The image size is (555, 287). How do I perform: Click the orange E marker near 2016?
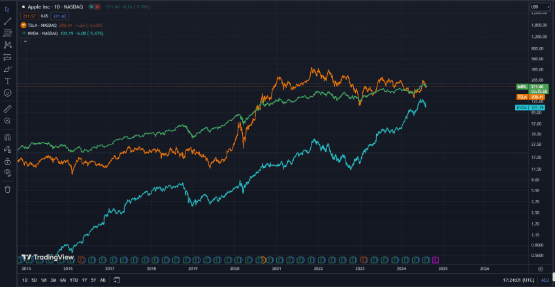click(x=82, y=260)
